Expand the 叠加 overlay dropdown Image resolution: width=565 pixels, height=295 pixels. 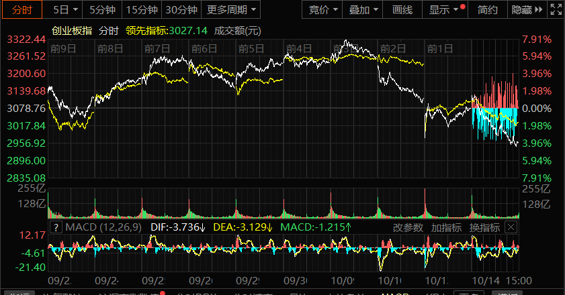point(363,9)
